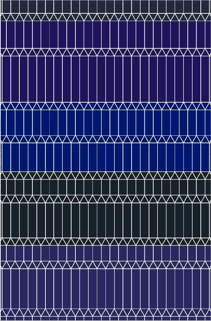The width and height of the screenshot is (211, 321).
Task: Click the short dark purple rectangle band
Action: point(106,34)
